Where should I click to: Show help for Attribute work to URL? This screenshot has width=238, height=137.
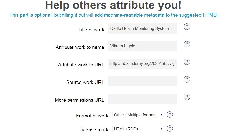[187, 62]
